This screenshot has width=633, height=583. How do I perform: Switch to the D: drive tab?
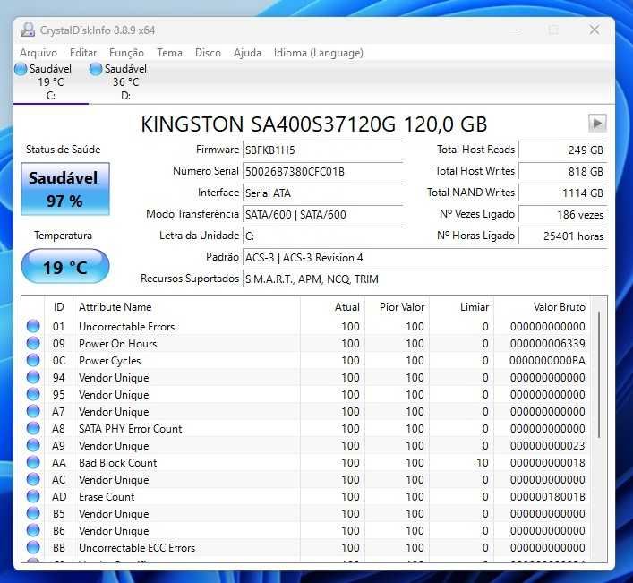(x=125, y=82)
